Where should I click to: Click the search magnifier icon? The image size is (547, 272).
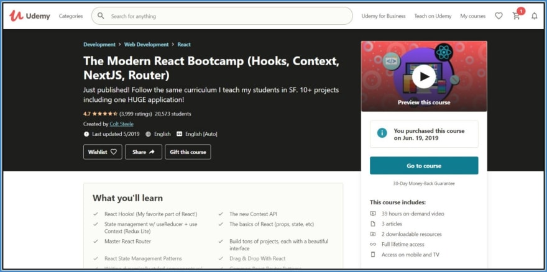coord(101,16)
